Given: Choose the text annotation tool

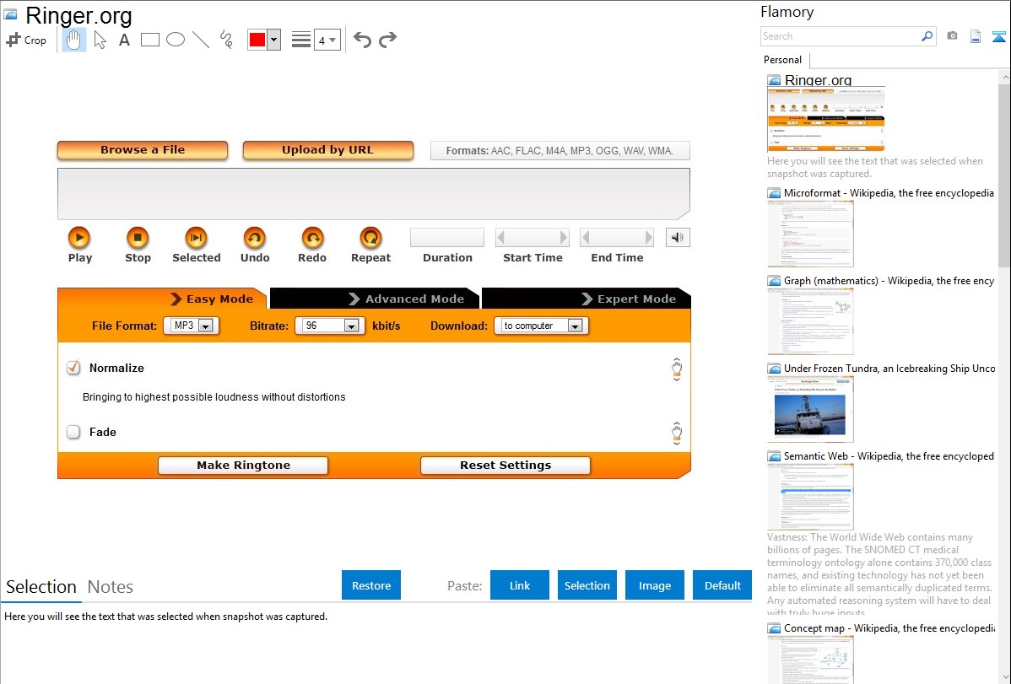Looking at the screenshot, I should tap(124, 40).
